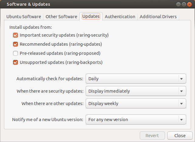This screenshot has height=142, width=195.
Task: Maximize the Software & Updates window
Action: tap(184, 4)
